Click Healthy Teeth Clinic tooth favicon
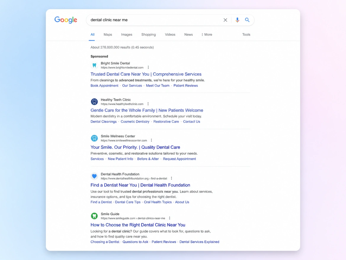 (94, 102)
